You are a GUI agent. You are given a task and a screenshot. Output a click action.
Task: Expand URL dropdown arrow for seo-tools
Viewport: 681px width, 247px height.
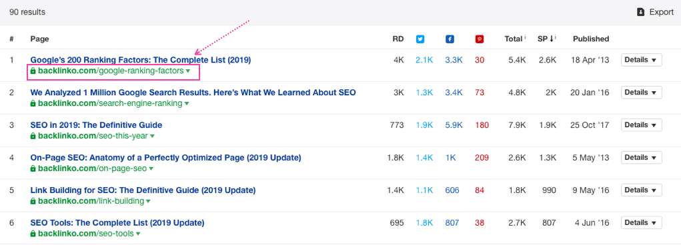click(x=137, y=234)
